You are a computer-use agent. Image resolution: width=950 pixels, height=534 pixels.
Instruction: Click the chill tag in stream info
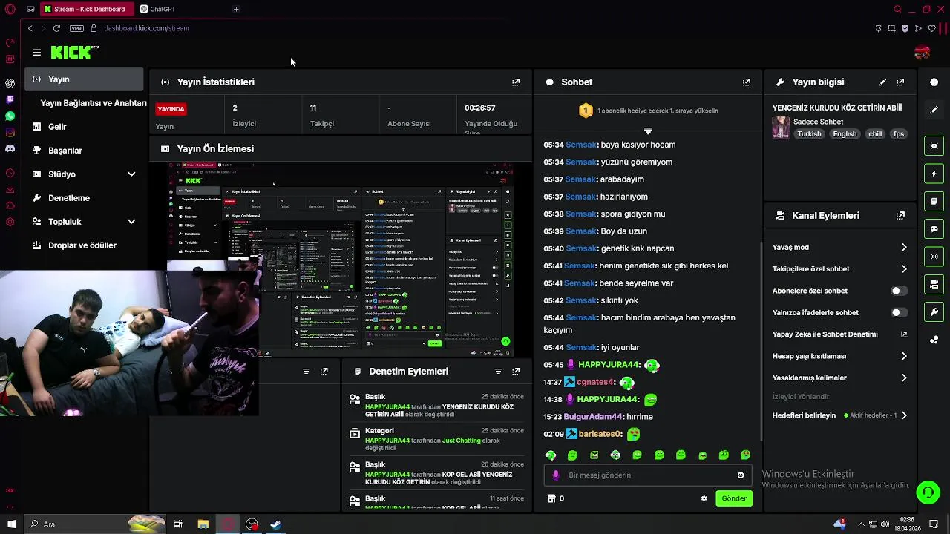(x=875, y=134)
